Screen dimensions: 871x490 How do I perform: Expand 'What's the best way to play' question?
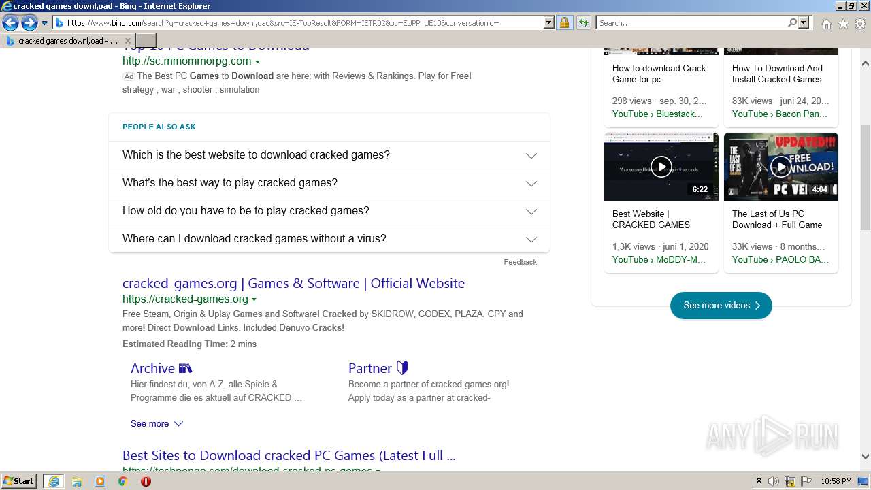point(329,183)
